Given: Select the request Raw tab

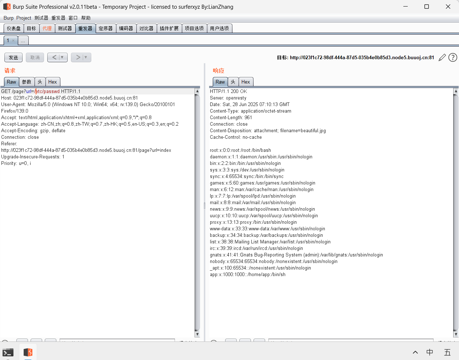Looking at the screenshot, I should point(11,82).
